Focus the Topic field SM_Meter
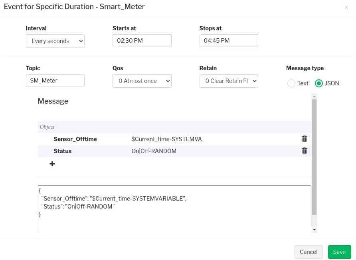Screen dimensions: 356x260 [55, 81]
